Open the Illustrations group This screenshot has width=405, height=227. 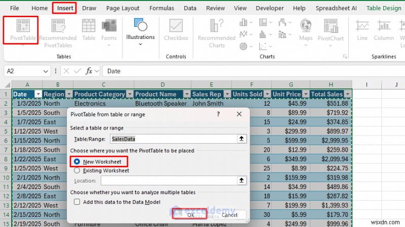[x=140, y=32]
